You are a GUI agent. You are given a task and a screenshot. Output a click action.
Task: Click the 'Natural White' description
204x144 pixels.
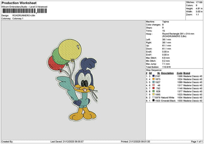point(168,97)
